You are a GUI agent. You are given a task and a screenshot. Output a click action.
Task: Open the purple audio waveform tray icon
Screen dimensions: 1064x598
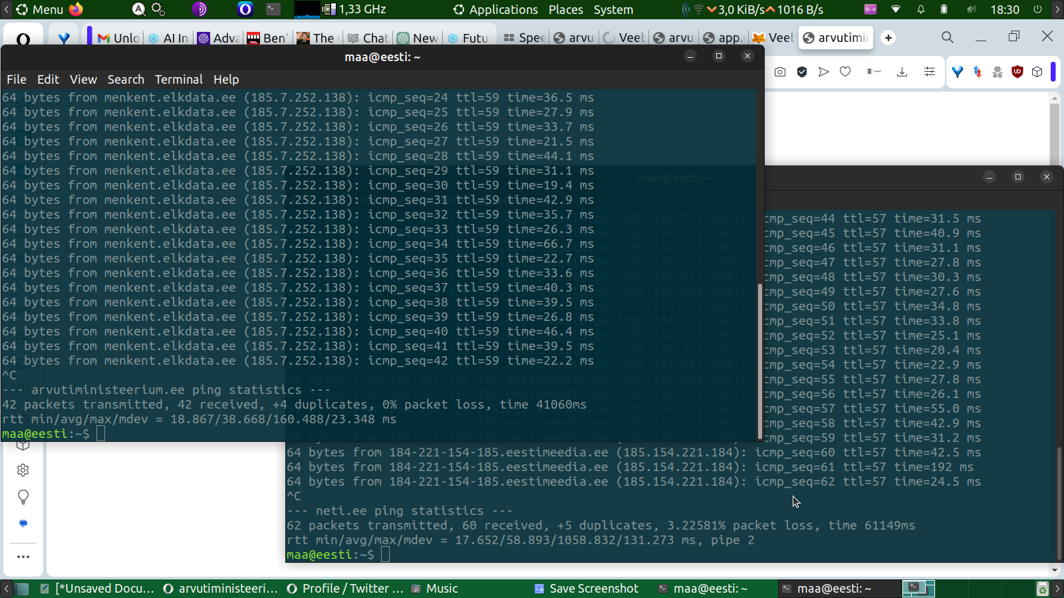coord(870,9)
